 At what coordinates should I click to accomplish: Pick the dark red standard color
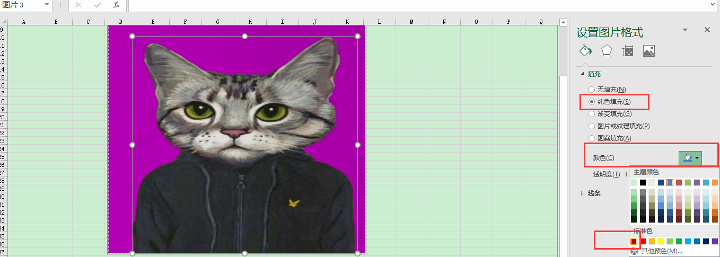[x=634, y=241]
